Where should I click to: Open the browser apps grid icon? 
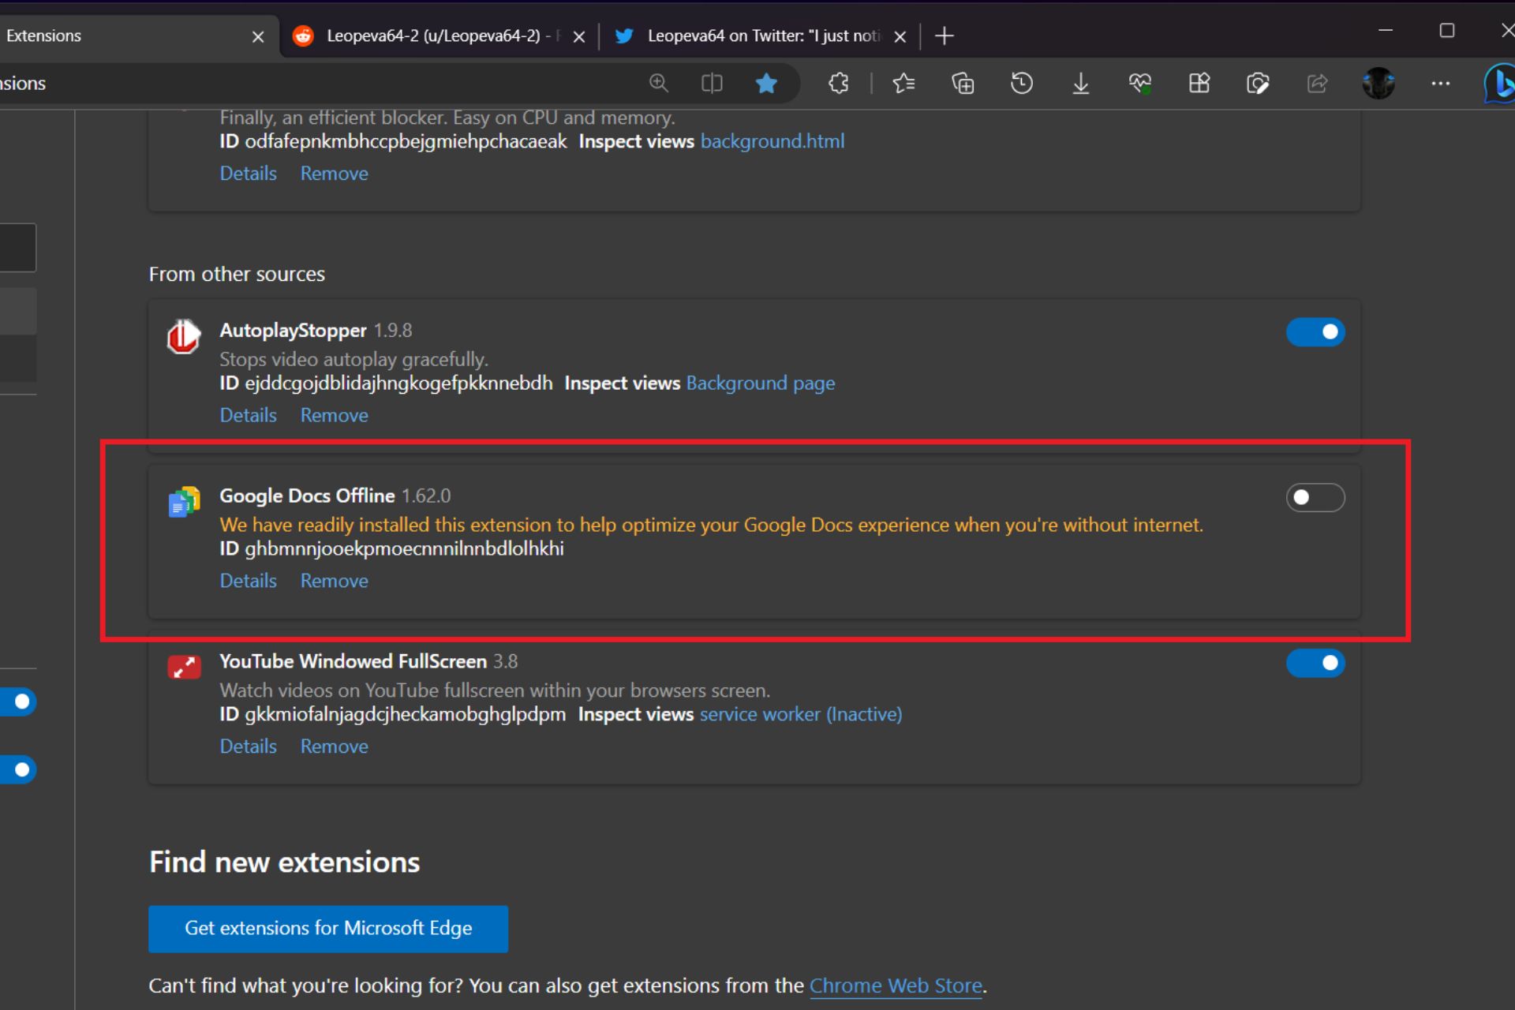(1199, 83)
